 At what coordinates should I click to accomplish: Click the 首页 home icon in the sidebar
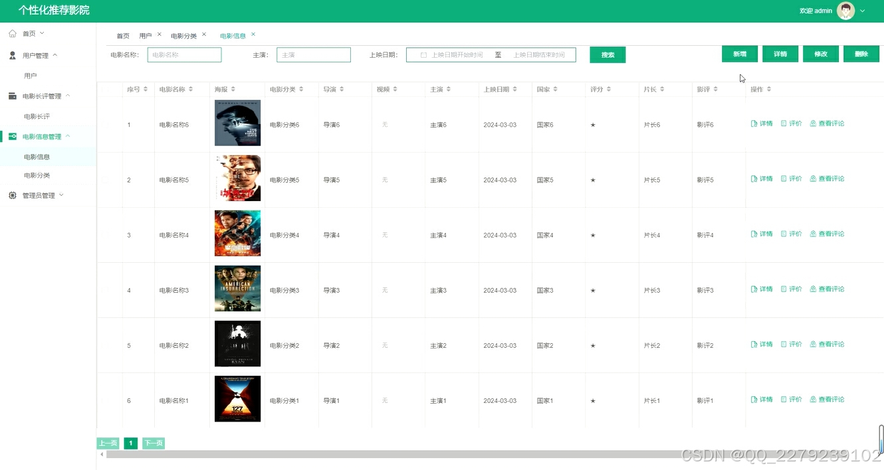coord(12,33)
